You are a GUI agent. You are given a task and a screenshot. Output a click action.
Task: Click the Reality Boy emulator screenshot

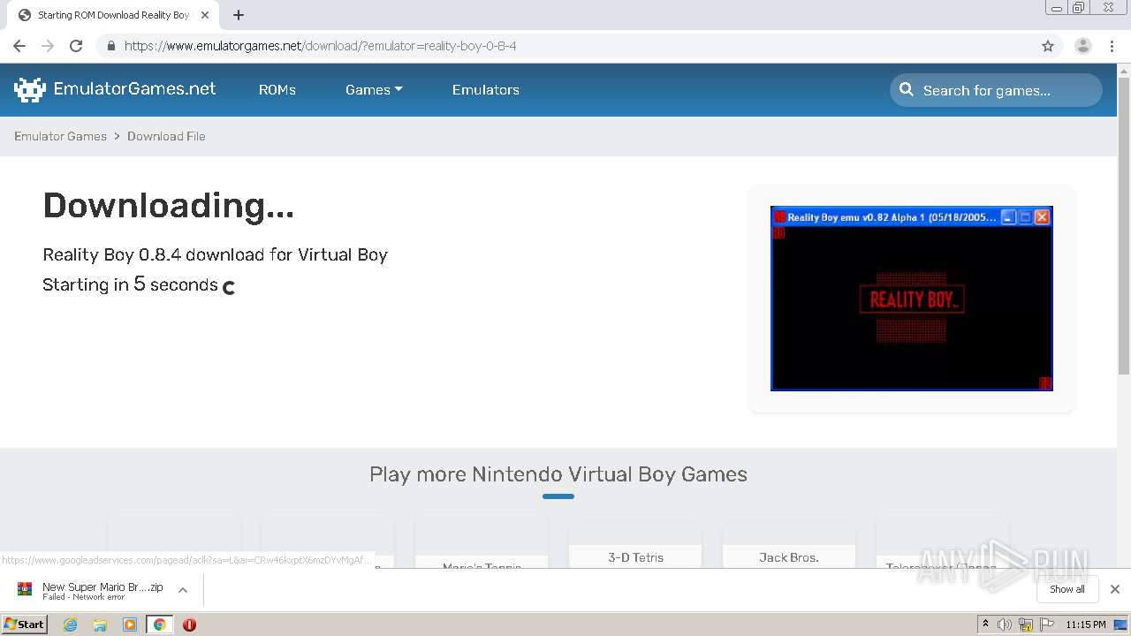(x=912, y=299)
